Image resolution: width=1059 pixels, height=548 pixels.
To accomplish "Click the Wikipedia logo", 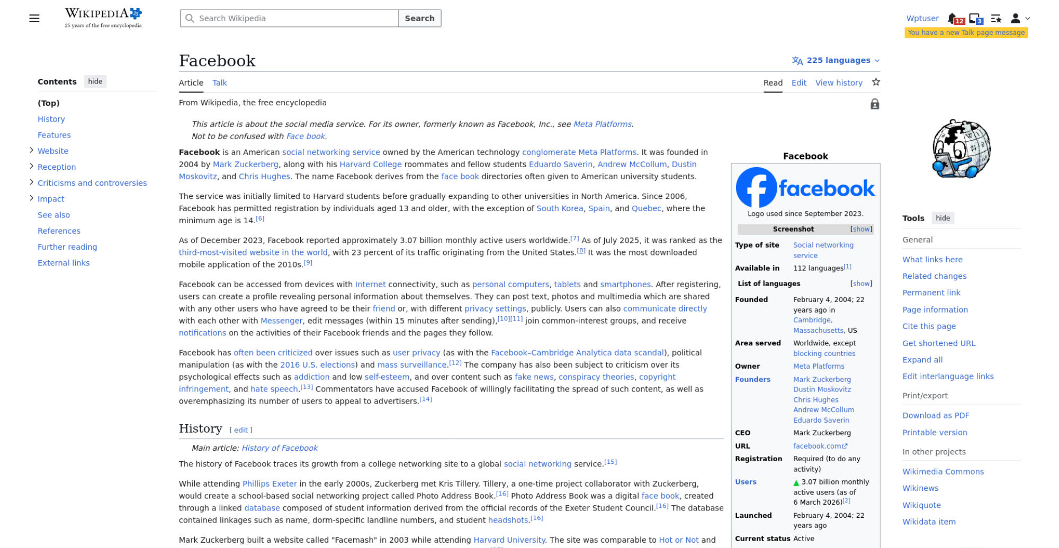I will tap(103, 17).
